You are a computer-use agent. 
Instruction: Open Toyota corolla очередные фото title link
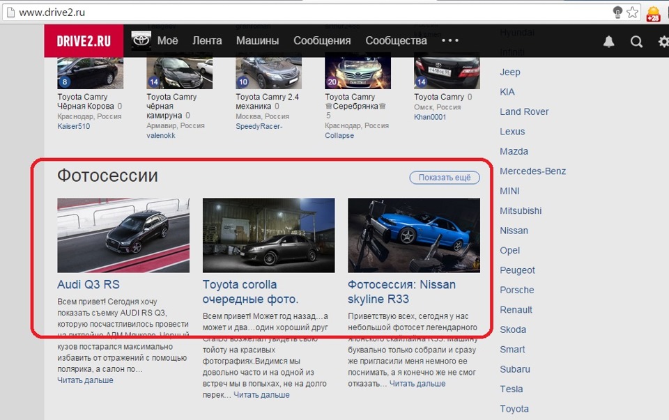pos(250,292)
